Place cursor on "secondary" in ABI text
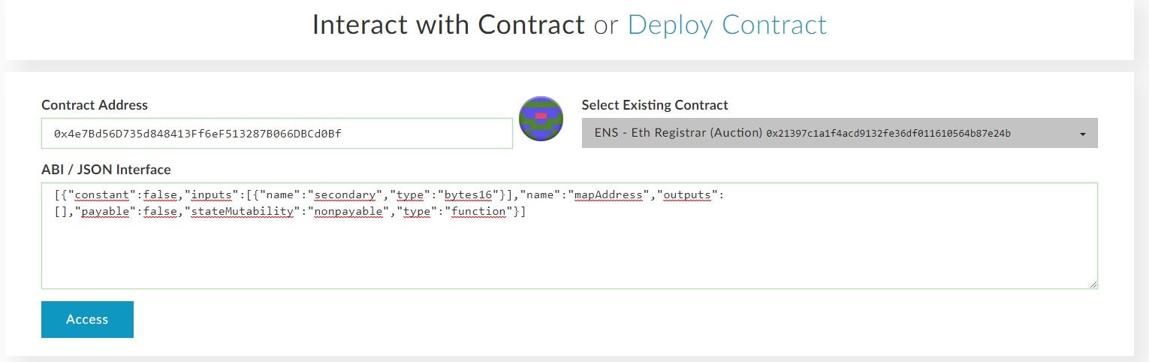The image size is (1149, 362). (x=345, y=195)
